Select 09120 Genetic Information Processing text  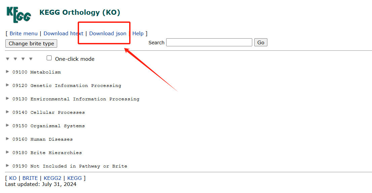point(67,86)
